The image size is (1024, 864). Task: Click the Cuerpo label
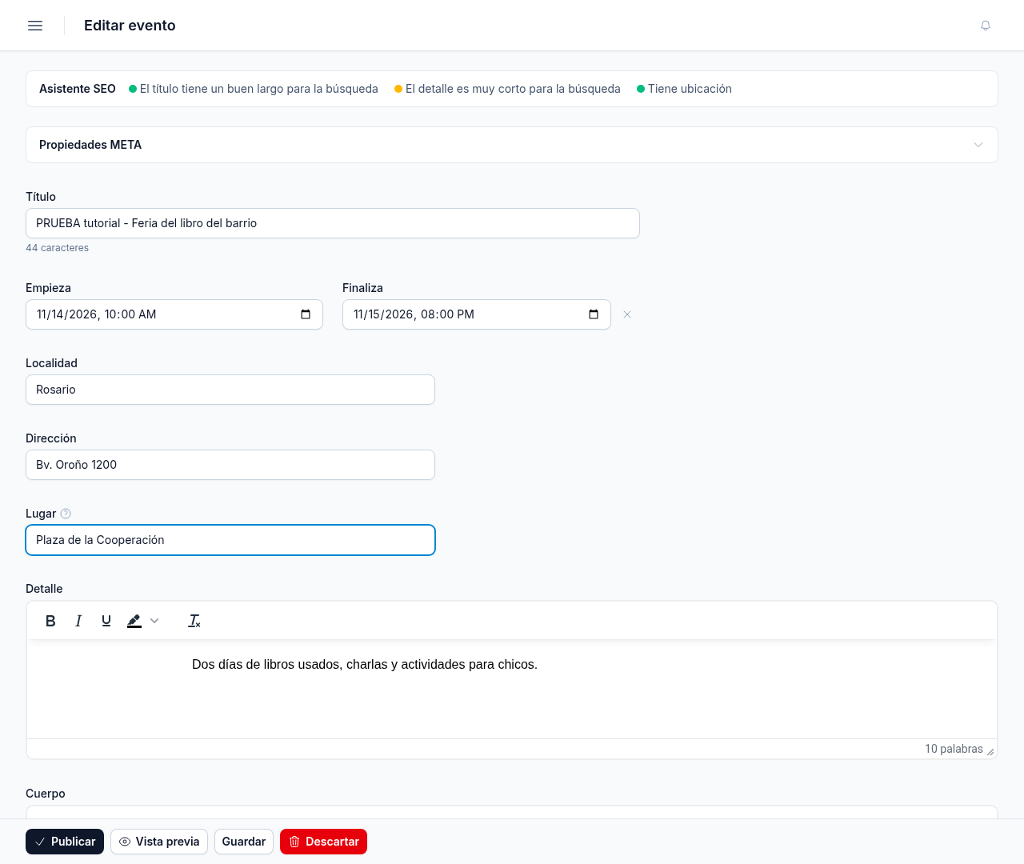(x=46, y=794)
